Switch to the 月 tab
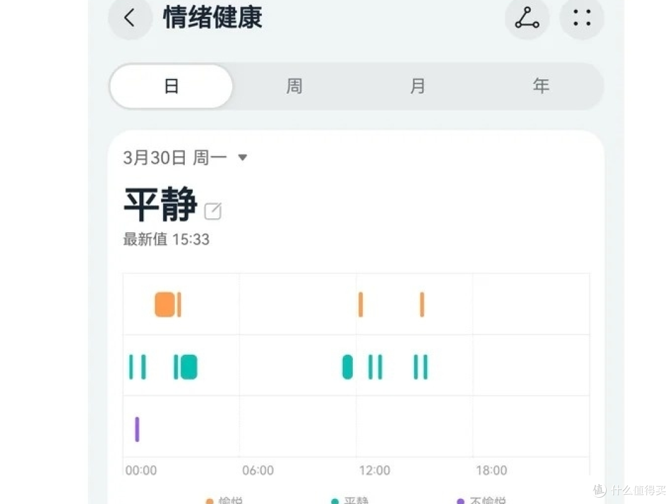This screenshot has height=504, width=672. 418,86
